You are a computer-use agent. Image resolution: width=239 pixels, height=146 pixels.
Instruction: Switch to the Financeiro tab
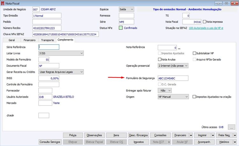click(29, 40)
